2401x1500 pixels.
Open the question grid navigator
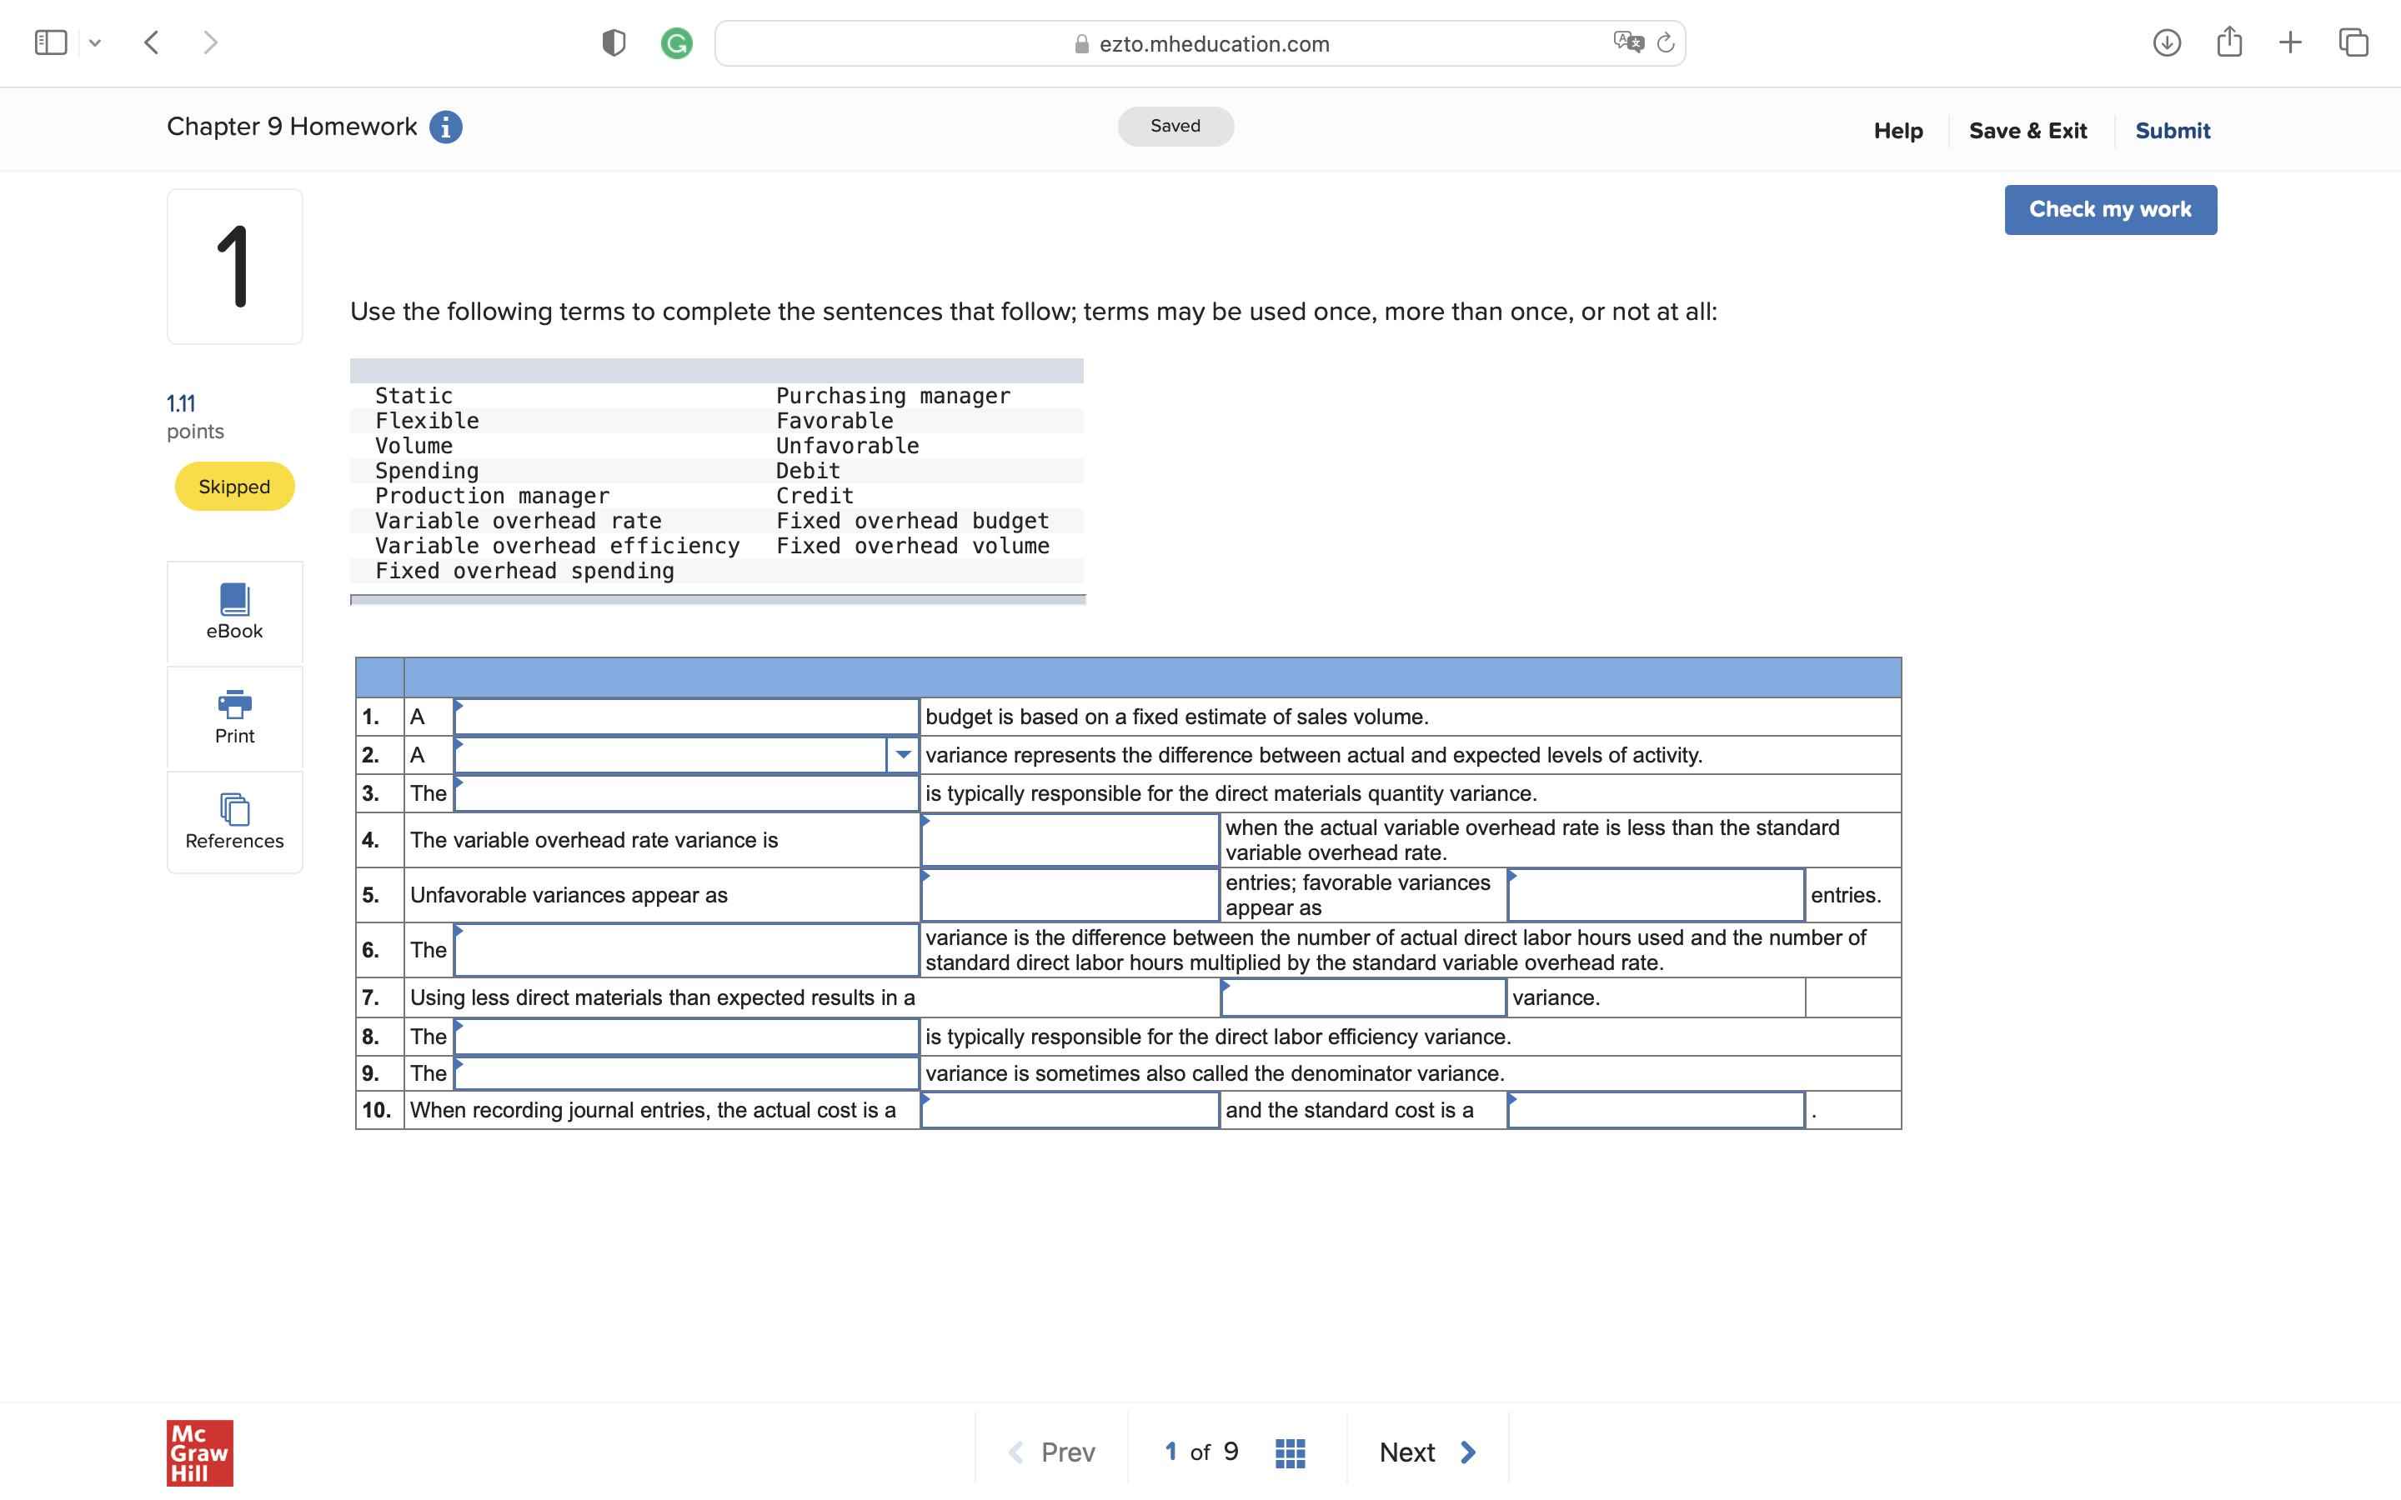coord(1290,1452)
